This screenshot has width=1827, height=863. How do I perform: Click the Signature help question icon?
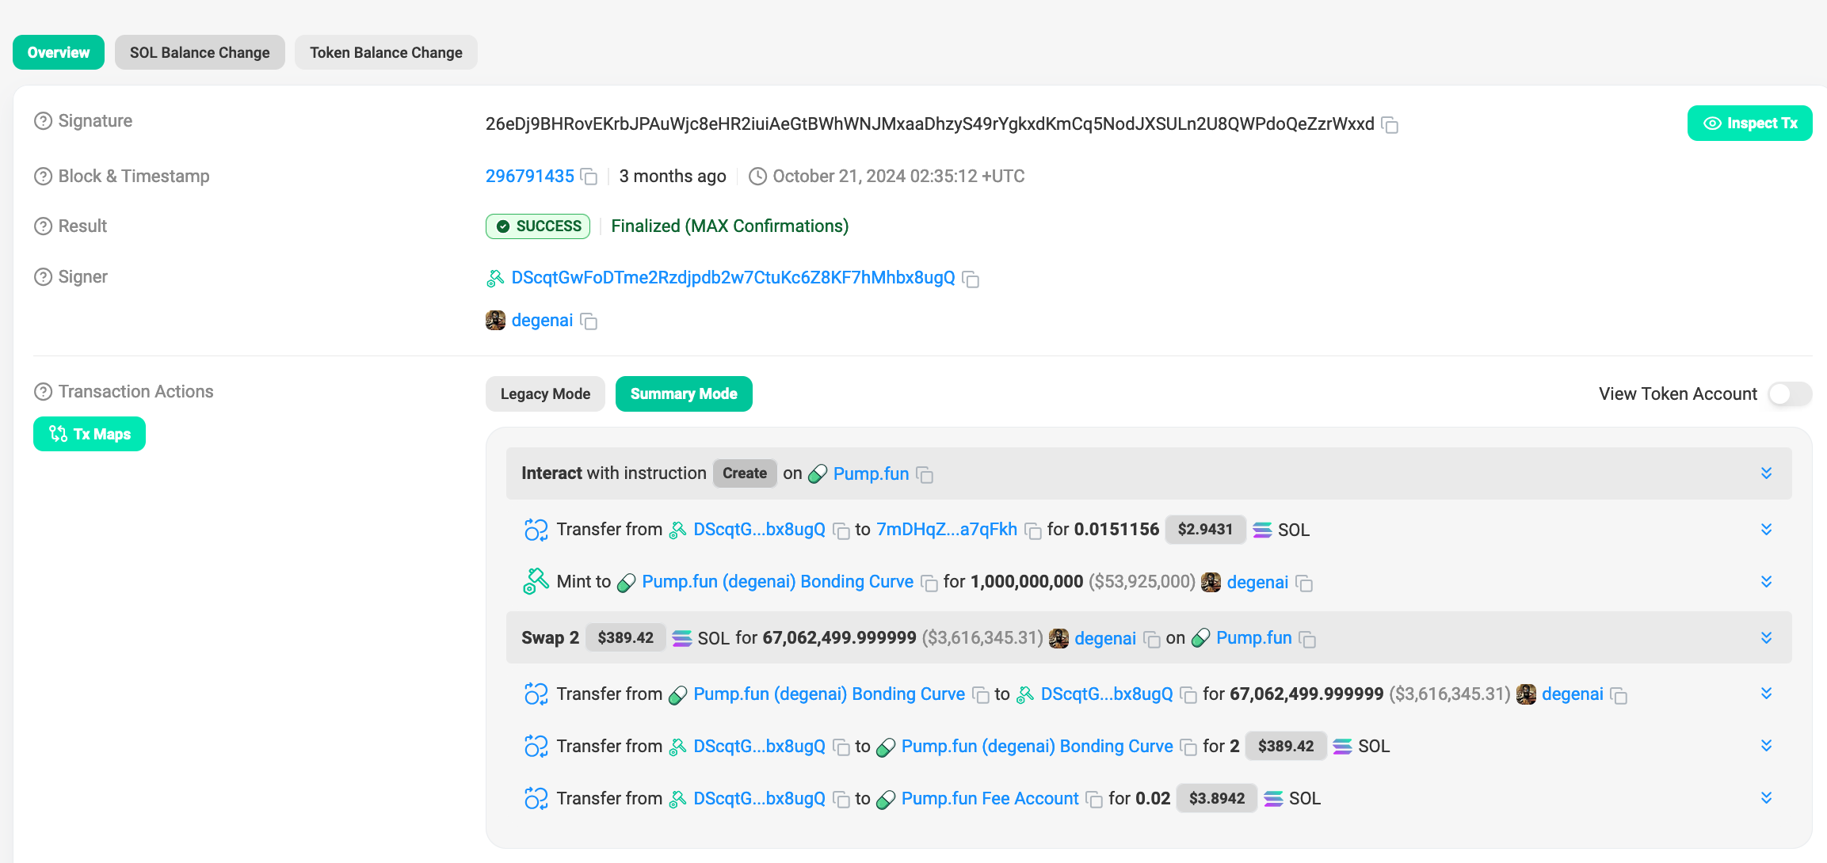[x=43, y=121]
